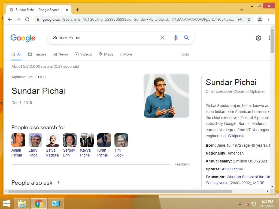Open File Explorer from the taskbar

pyautogui.click(x=22, y=204)
